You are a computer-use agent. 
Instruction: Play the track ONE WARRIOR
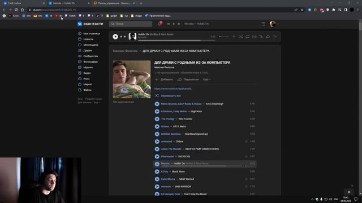(x=157, y=187)
